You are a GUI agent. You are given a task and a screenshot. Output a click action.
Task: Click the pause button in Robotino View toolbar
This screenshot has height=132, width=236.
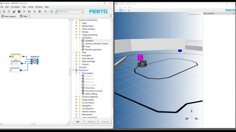[35, 11]
